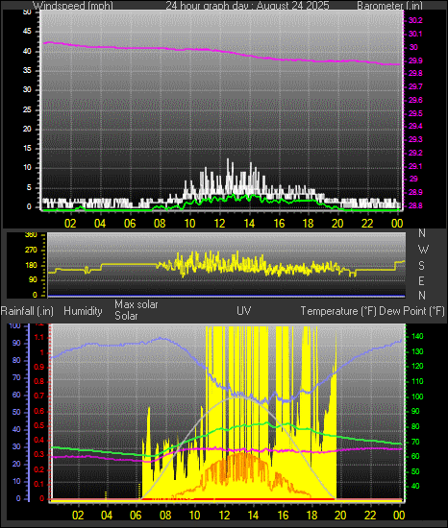Click the Dew Point (°F) legend label
The width and height of the screenshot is (448, 528).
click(x=411, y=311)
